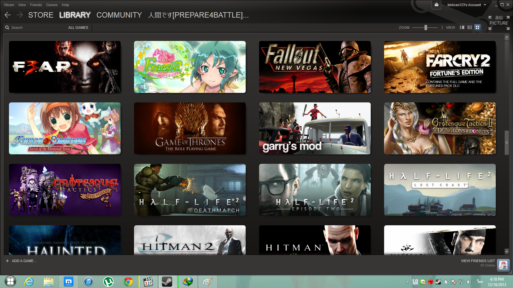Click the water drop tray icon
The height and width of the screenshot is (288, 513).
(x=446, y=282)
